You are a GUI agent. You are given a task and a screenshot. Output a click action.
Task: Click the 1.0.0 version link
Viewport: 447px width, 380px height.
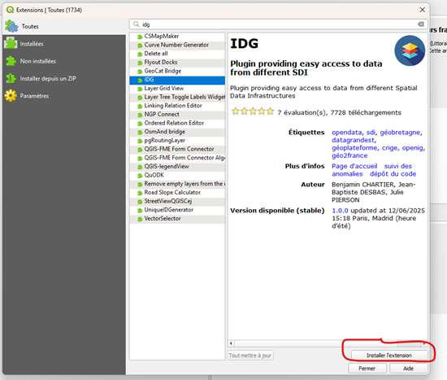point(340,211)
